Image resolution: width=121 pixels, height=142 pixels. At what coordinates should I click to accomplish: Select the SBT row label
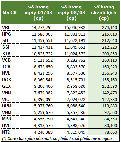point(12,40)
